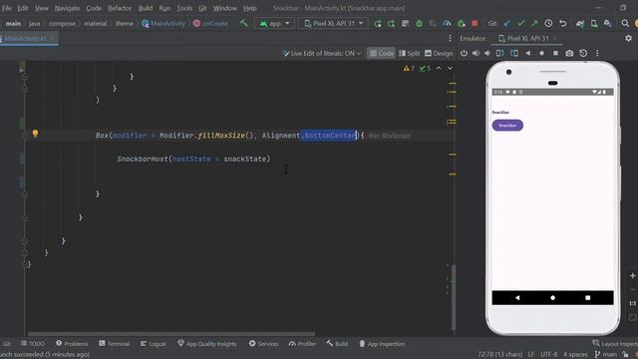The image size is (638, 359).
Task: Open the Navigate menu
Action: tap(67, 8)
